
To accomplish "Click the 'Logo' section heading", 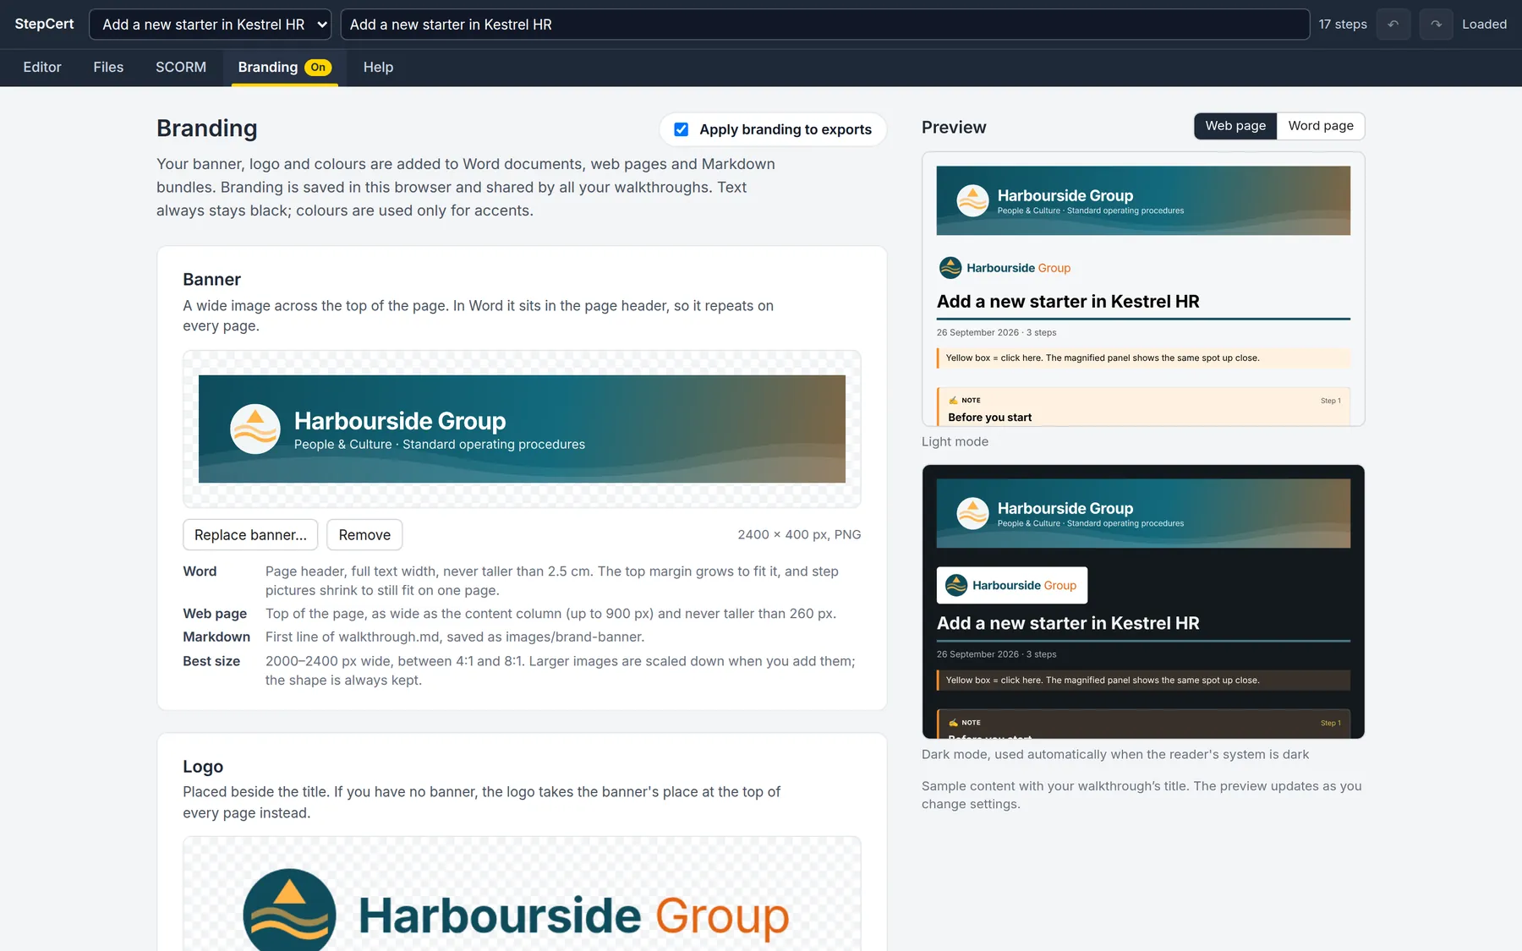I will pos(203,767).
